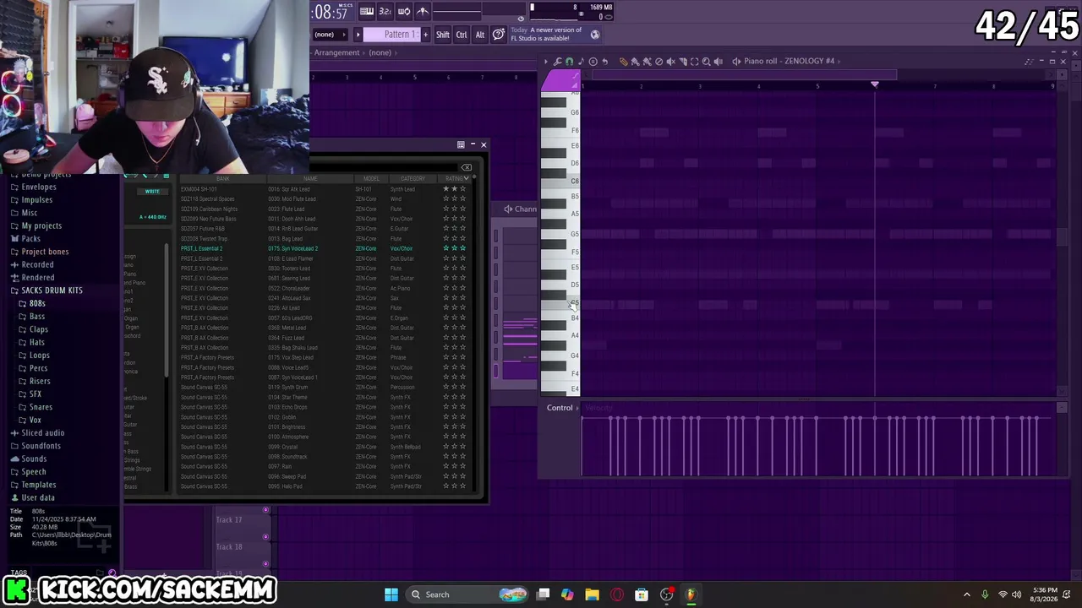Toggle the piano roll magnet snap icon

pos(569,62)
